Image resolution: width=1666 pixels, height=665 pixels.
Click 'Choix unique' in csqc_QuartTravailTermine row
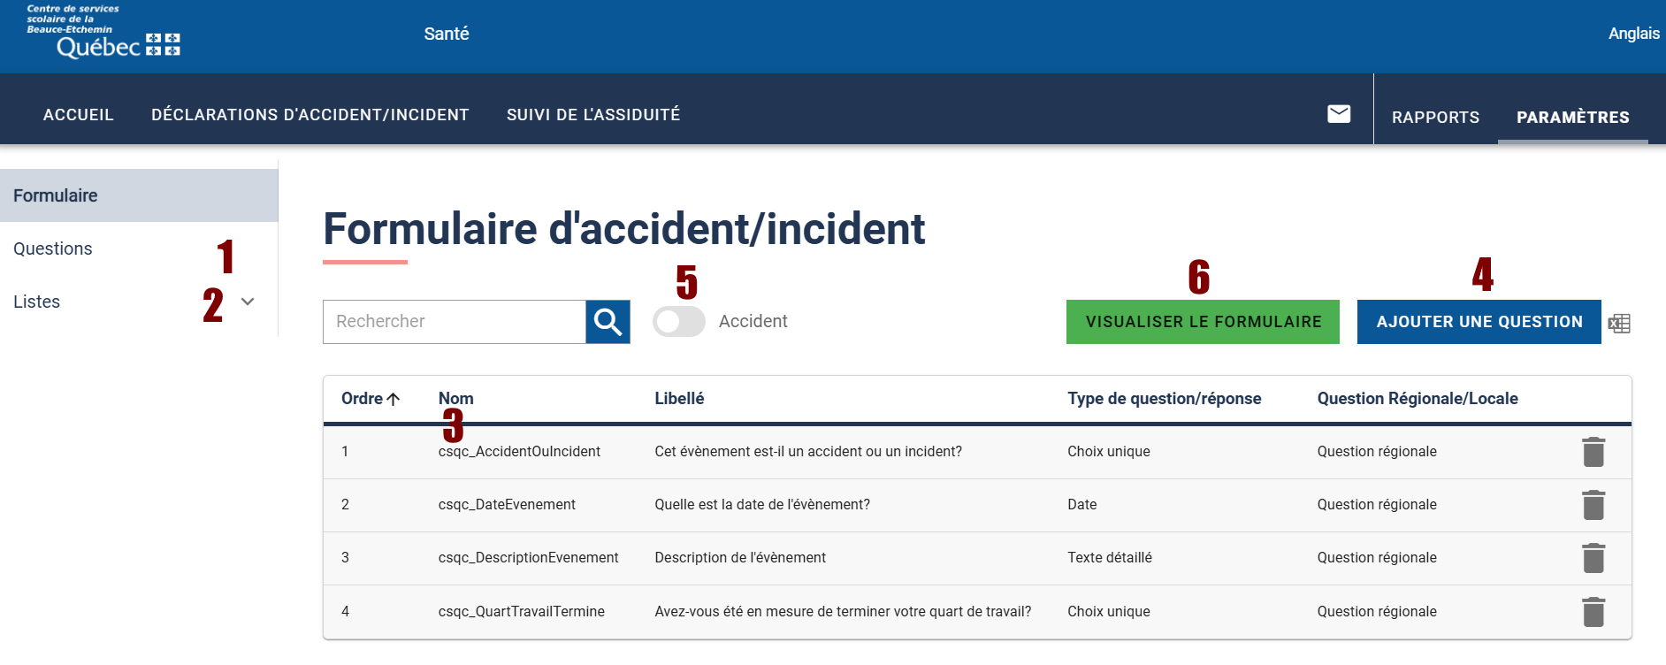1109,612
